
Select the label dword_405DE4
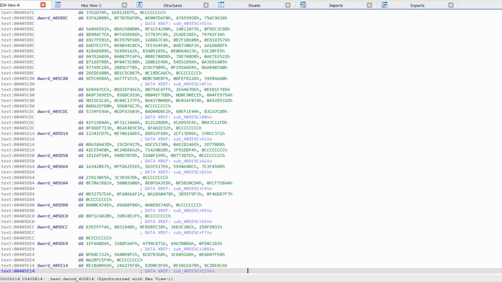[53, 244]
